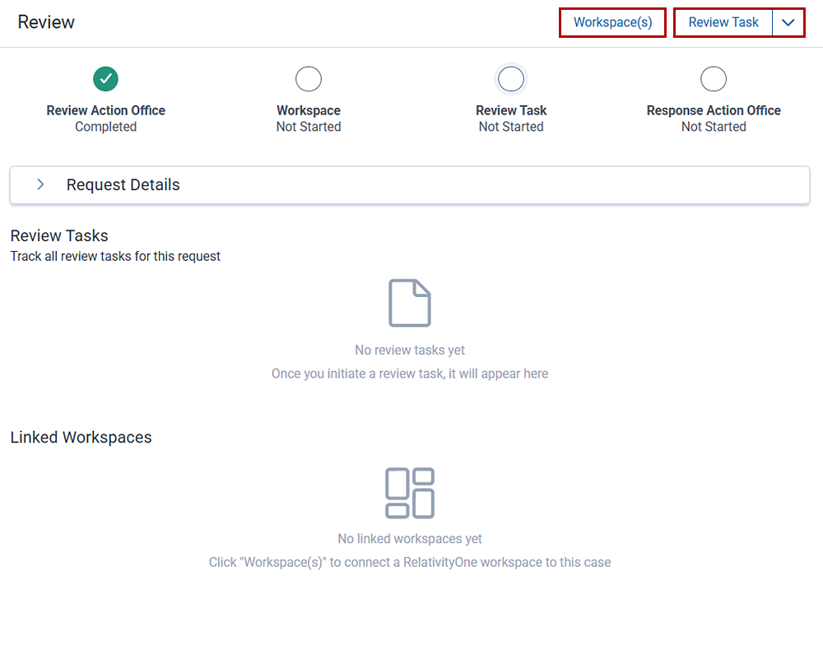
Task: Click the Completed status text
Action: (106, 127)
